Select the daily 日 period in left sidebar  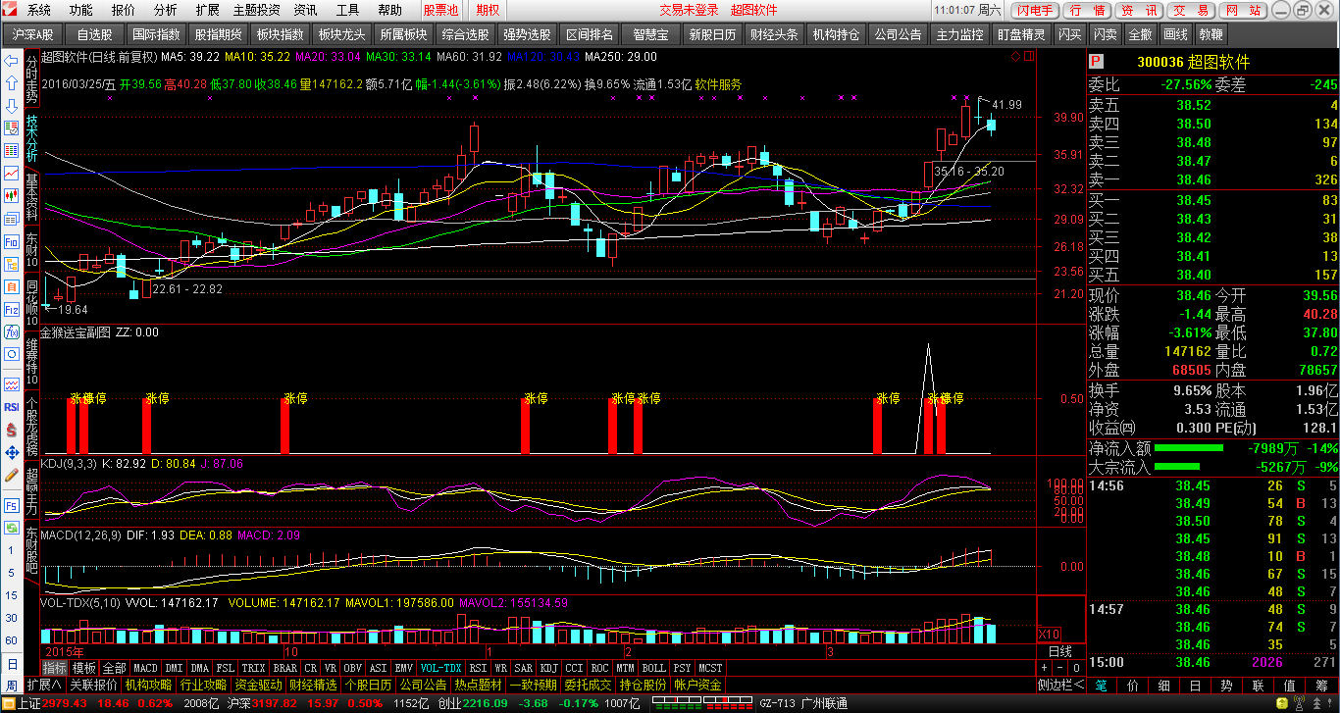pos(12,663)
